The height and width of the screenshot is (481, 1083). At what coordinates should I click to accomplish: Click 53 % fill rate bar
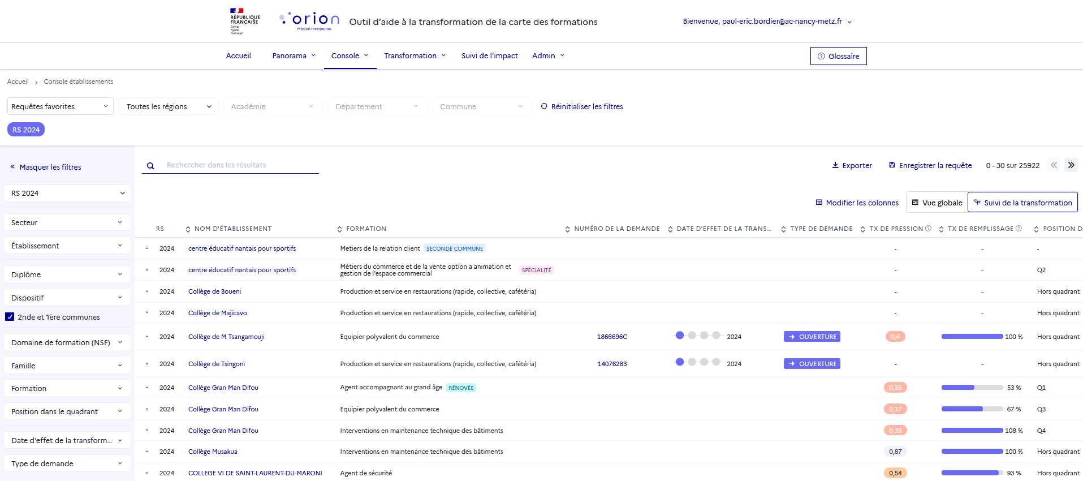972,388
